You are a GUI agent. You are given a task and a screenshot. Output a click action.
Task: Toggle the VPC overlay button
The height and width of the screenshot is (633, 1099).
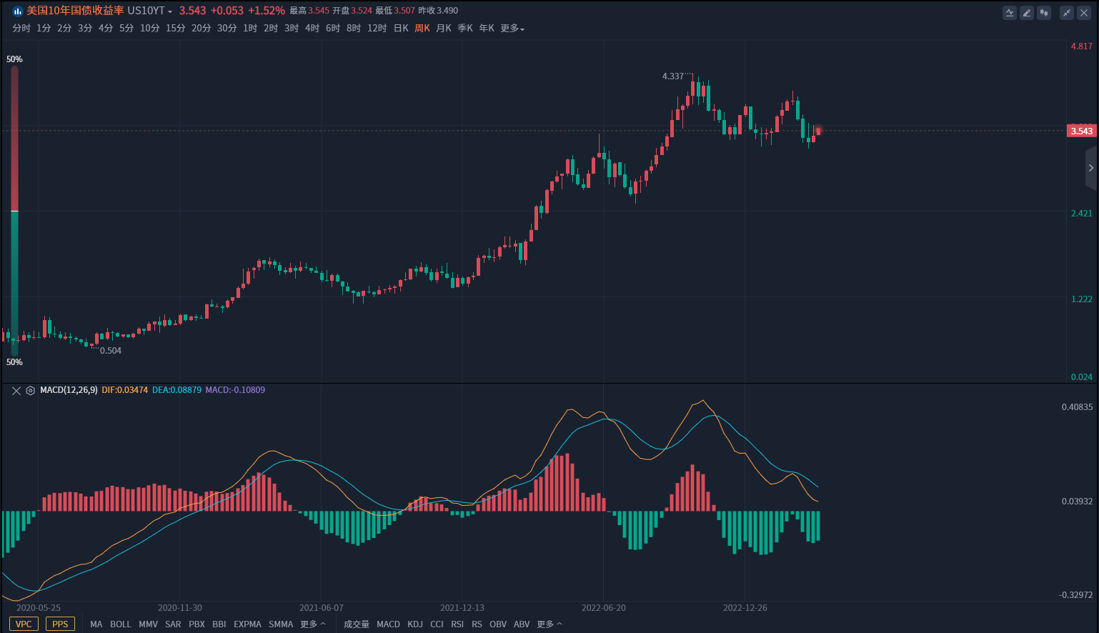point(24,624)
